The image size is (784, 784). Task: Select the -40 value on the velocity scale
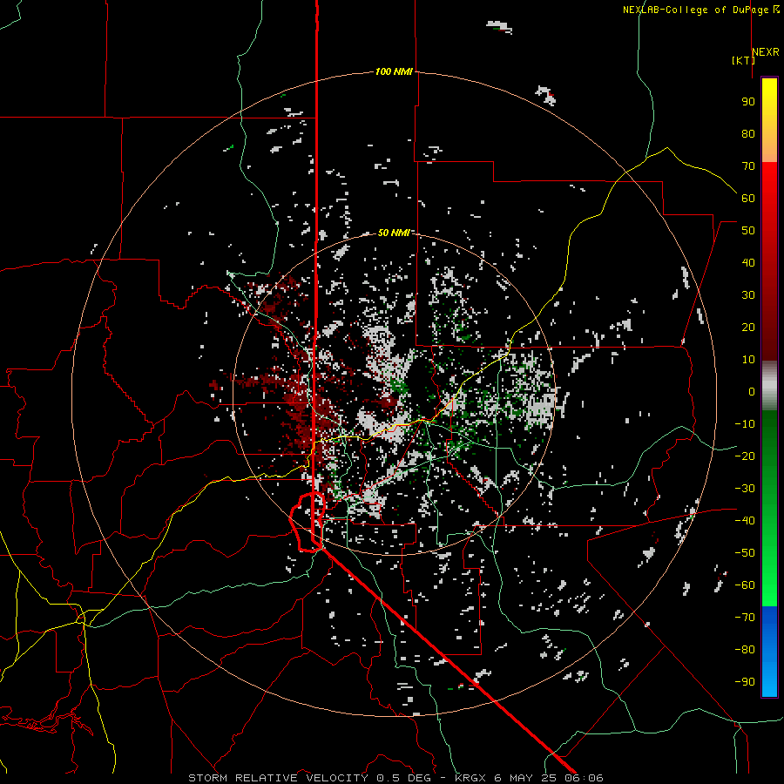[745, 521]
